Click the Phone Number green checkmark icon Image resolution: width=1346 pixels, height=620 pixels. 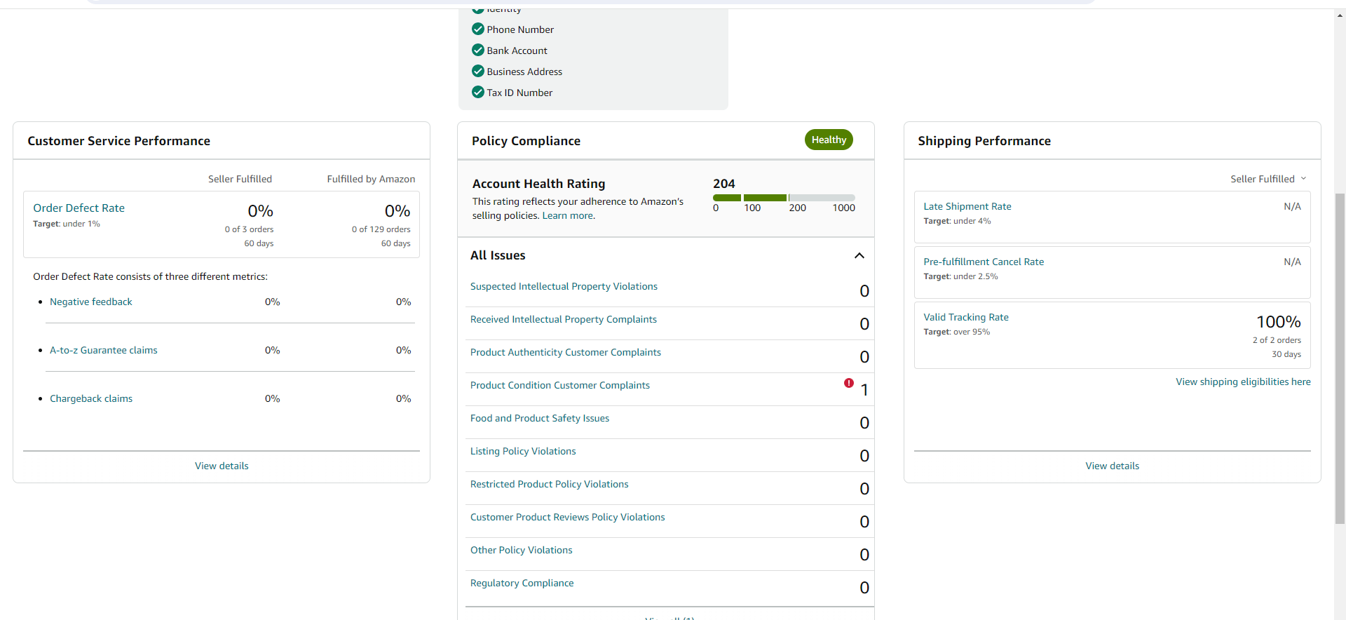478,29
